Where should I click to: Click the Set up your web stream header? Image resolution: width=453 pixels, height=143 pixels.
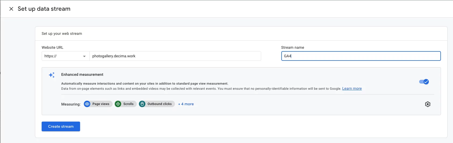point(62,33)
